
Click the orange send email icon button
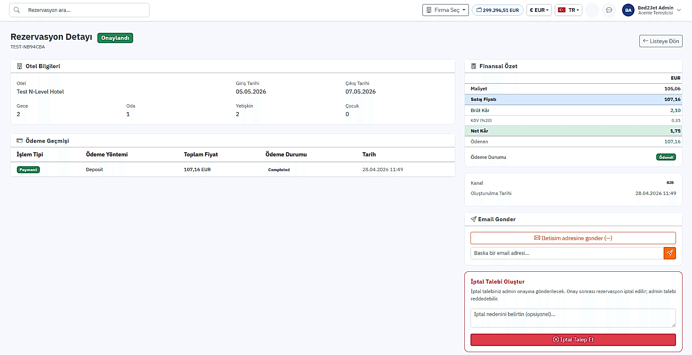pos(670,253)
